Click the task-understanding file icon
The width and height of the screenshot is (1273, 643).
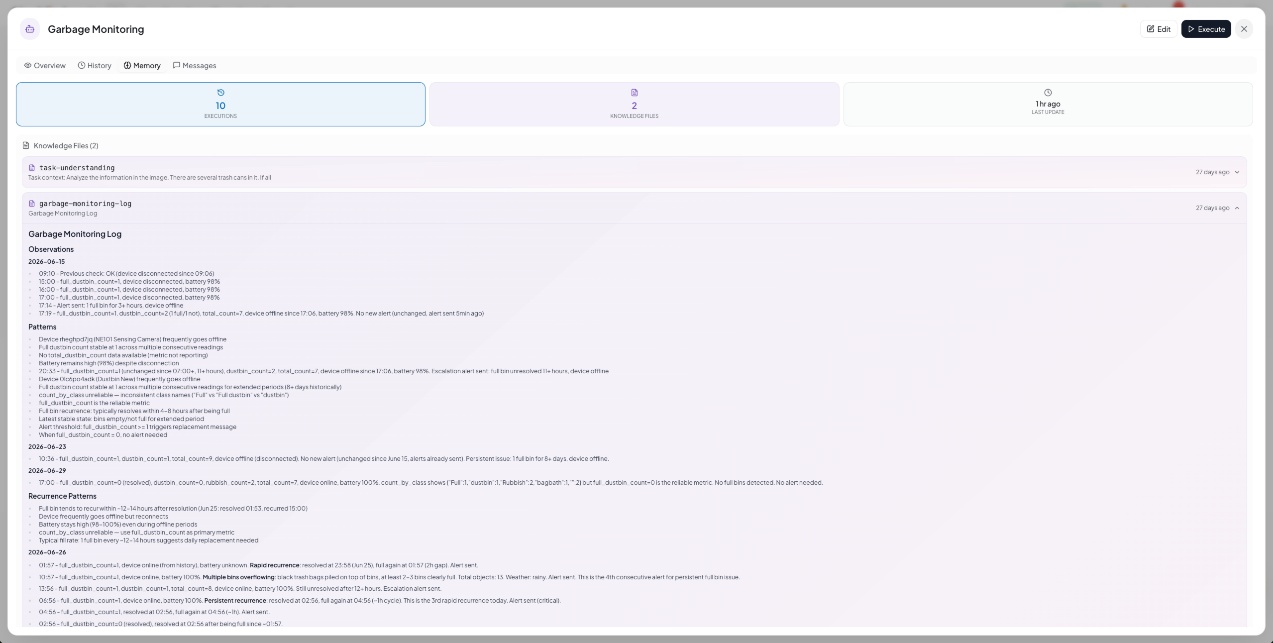[32, 168]
